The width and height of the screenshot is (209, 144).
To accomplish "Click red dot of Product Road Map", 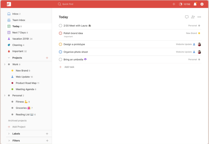I will tap(13, 83).
